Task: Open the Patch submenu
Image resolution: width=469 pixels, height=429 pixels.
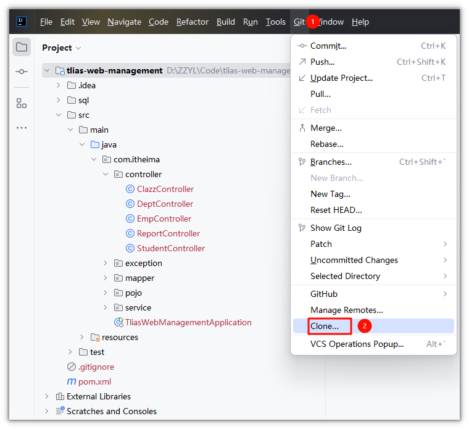Action: [373, 244]
